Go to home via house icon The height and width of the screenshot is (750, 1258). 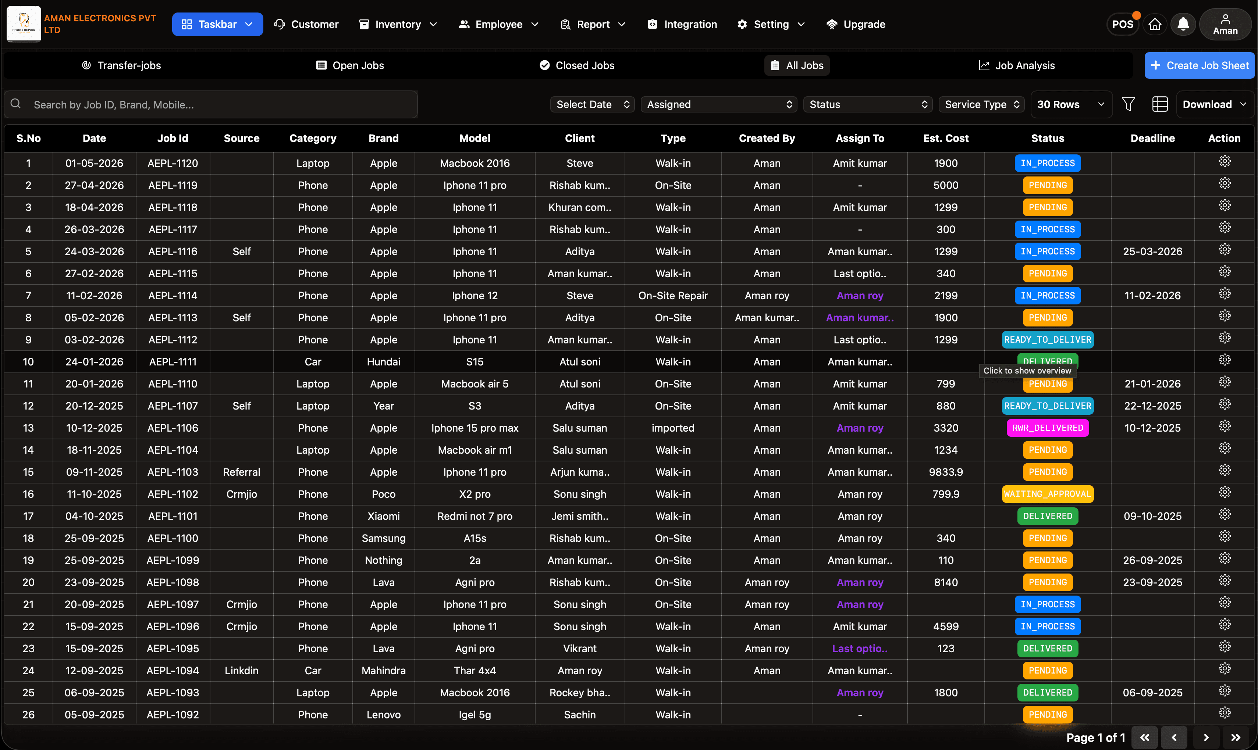1154,24
